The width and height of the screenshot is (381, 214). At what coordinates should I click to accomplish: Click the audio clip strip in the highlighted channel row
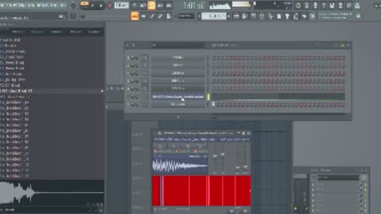pyautogui.click(x=278, y=96)
